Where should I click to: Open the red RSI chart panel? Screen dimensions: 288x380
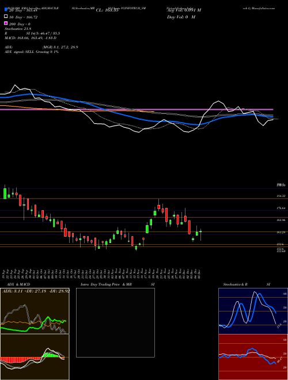point(253,357)
